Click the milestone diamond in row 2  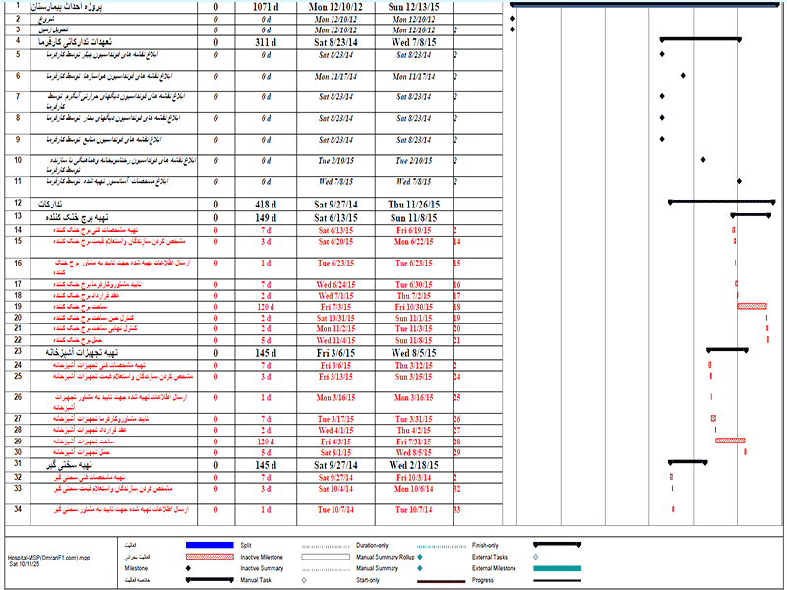(x=513, y=19)
